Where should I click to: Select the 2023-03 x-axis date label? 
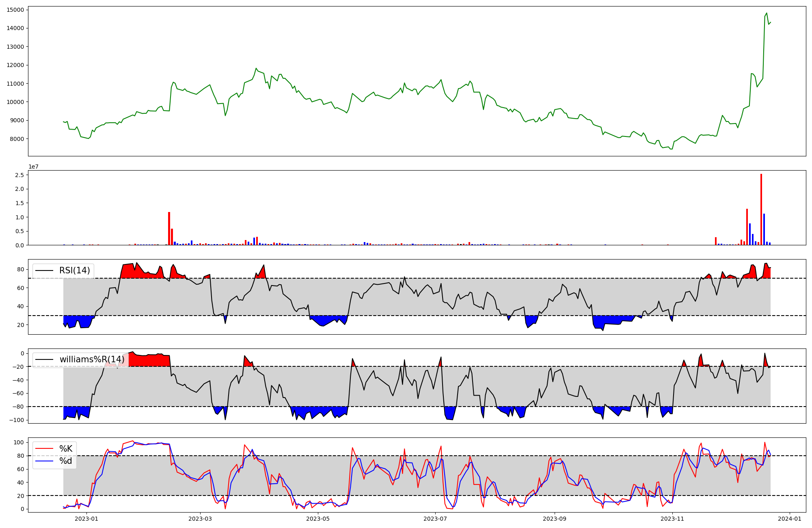click(200, 519)
